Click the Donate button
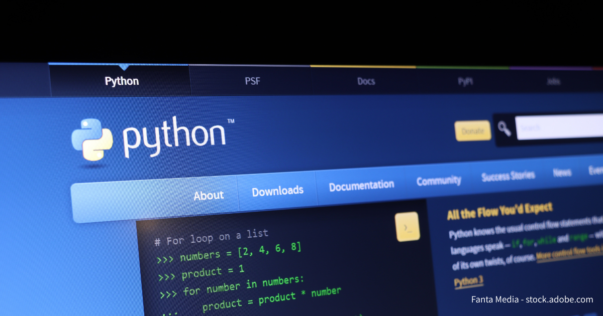The height and width of the screenshot is (316, 603). point(472,130)
